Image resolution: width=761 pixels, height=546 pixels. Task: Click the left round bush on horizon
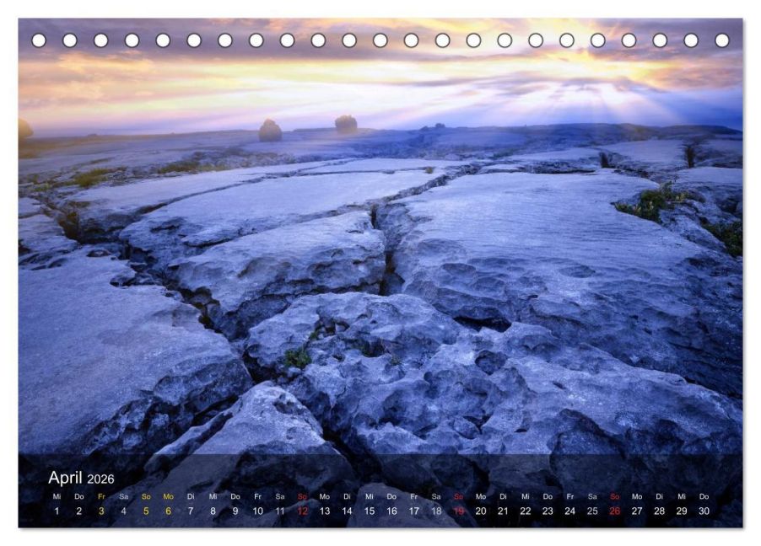point(270,131)
